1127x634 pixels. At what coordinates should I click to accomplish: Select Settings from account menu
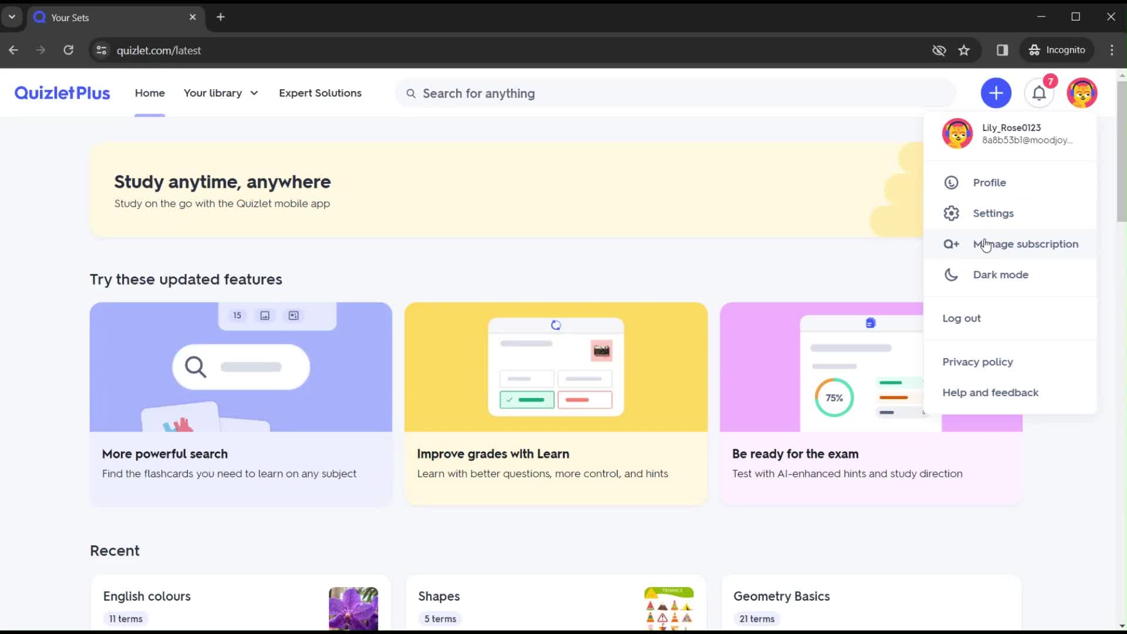(1010, 213)
